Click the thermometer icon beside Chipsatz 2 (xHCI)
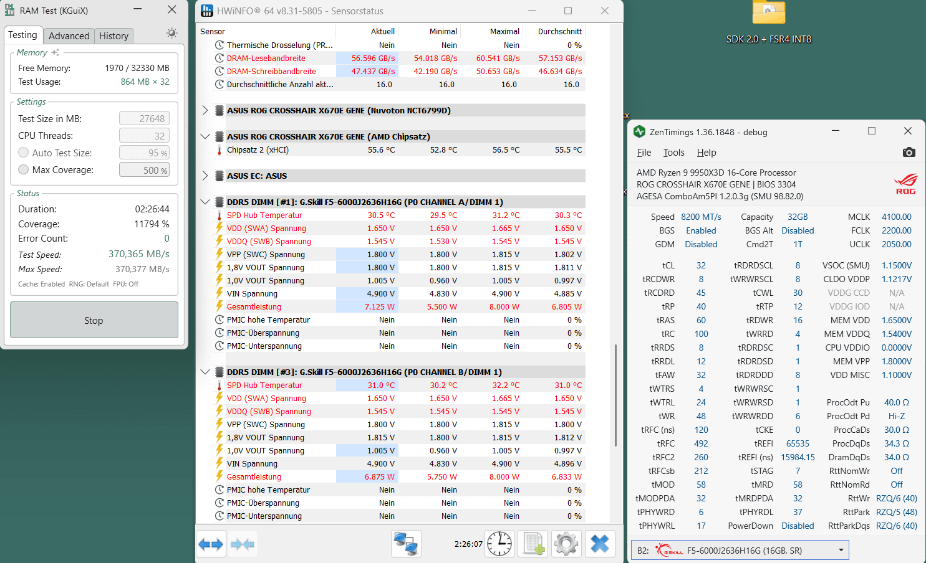 [219, 150]
